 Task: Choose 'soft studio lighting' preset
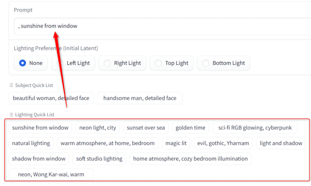click(x=100, y=159)
